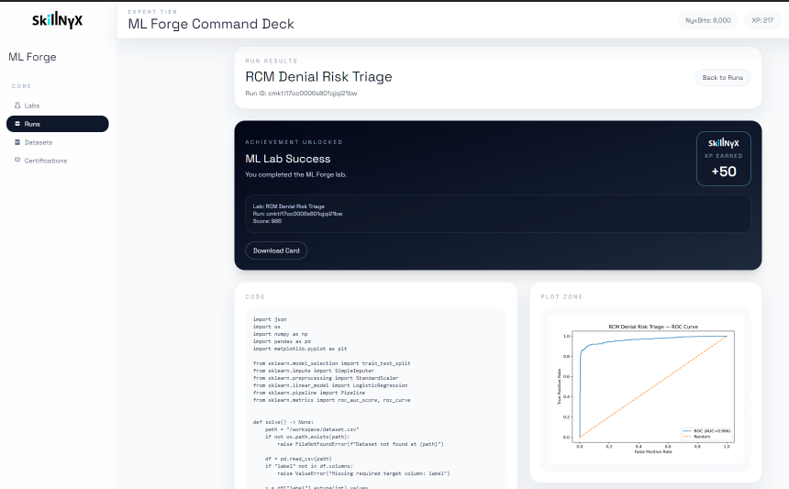Click the Labs flask icon
Screen dimensions: 789x489
click(17, 106)
